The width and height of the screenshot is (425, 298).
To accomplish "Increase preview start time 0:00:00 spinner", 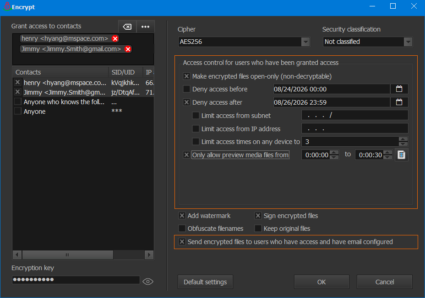I will [334, 152].
